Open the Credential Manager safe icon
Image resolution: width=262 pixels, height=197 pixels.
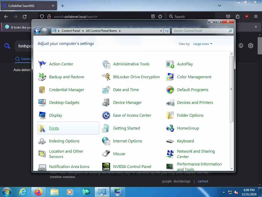(x=42, y=90)
